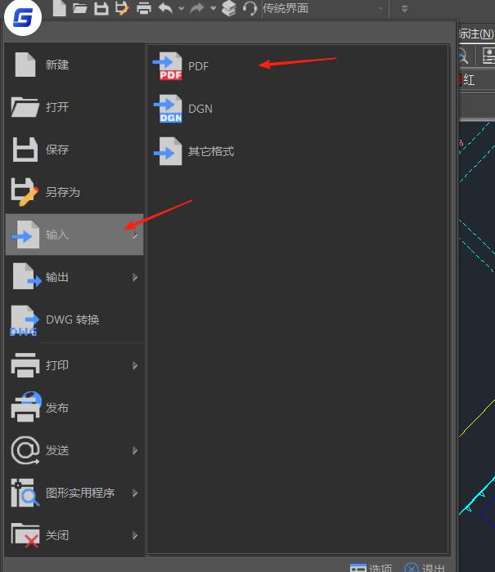This screenshot has width=495, height=572.
Task: Click the Open folder icon in quick access toolbar
Action: point(79,8)
